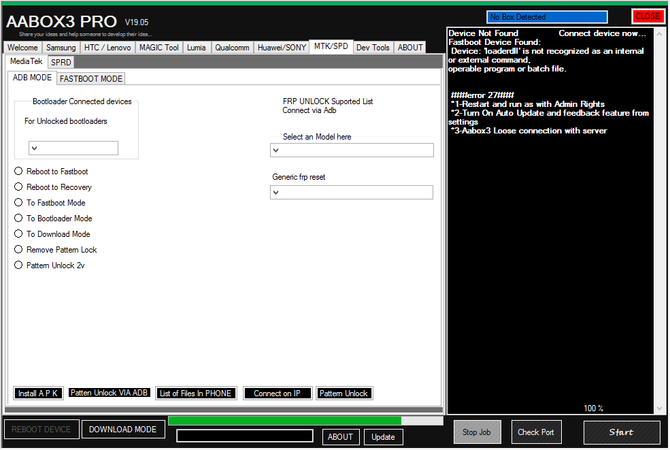The width and height of the screenshot is (670, 450).
Task: Click the Start button
Action: (622, 432)
